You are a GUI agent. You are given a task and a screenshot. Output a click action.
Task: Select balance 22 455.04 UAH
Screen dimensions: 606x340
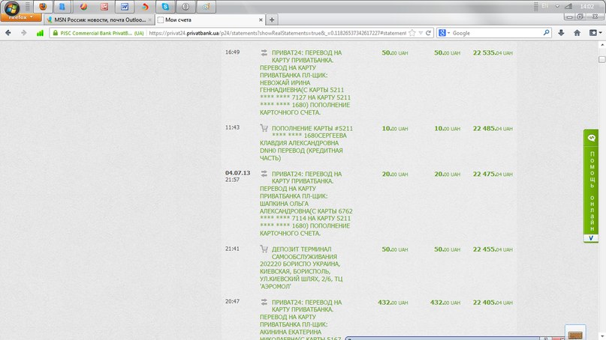tap(493, 249)
